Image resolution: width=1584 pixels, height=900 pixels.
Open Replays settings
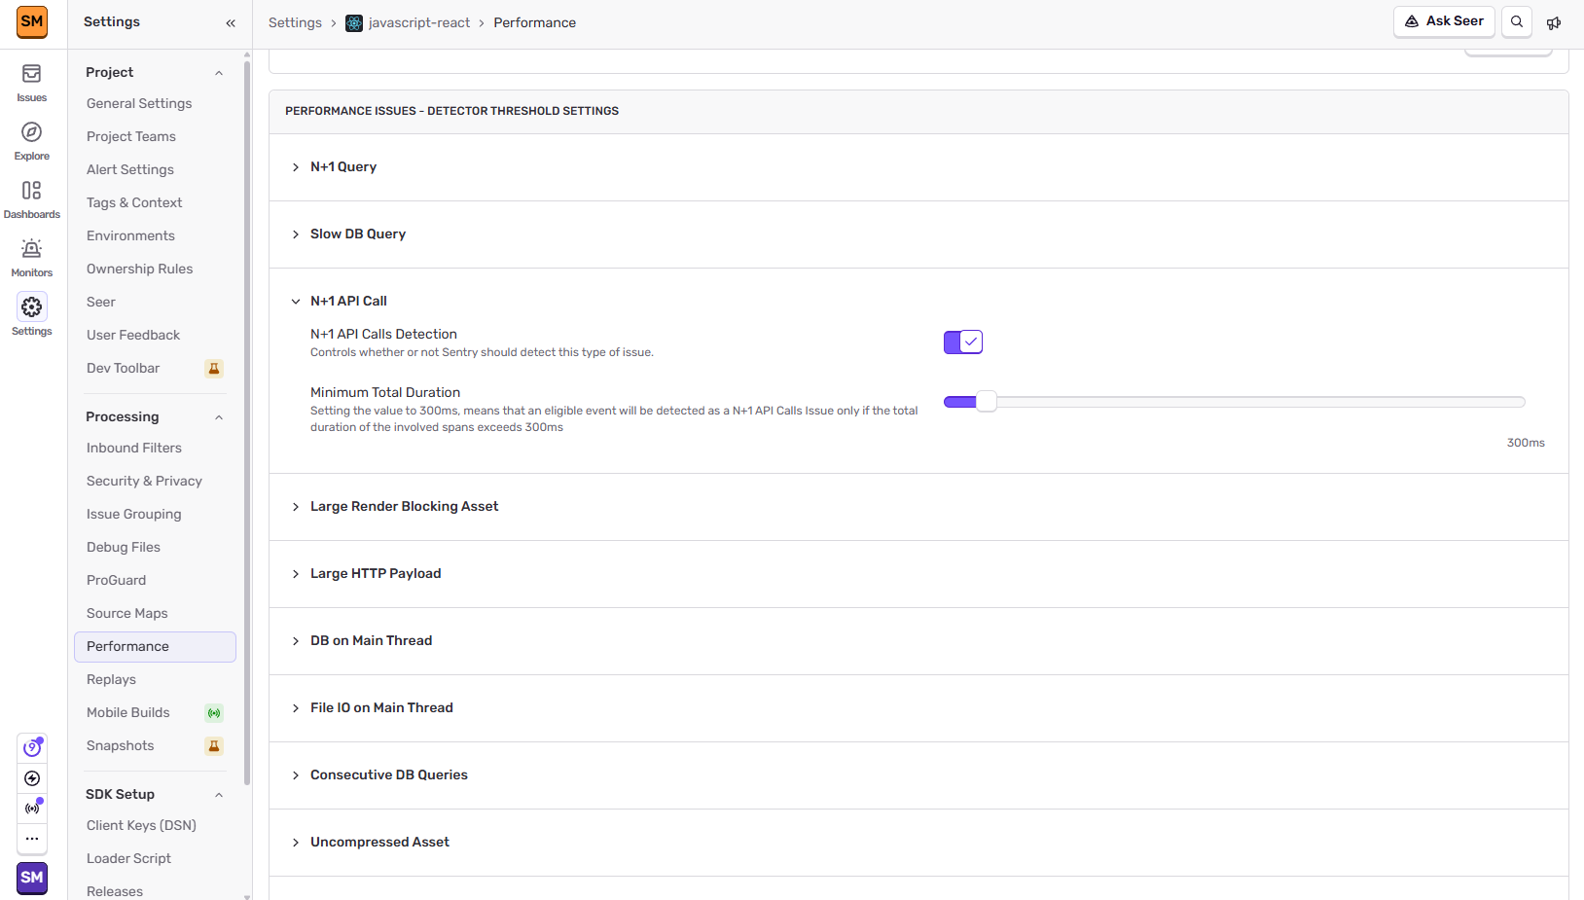[x=155, y=680]
